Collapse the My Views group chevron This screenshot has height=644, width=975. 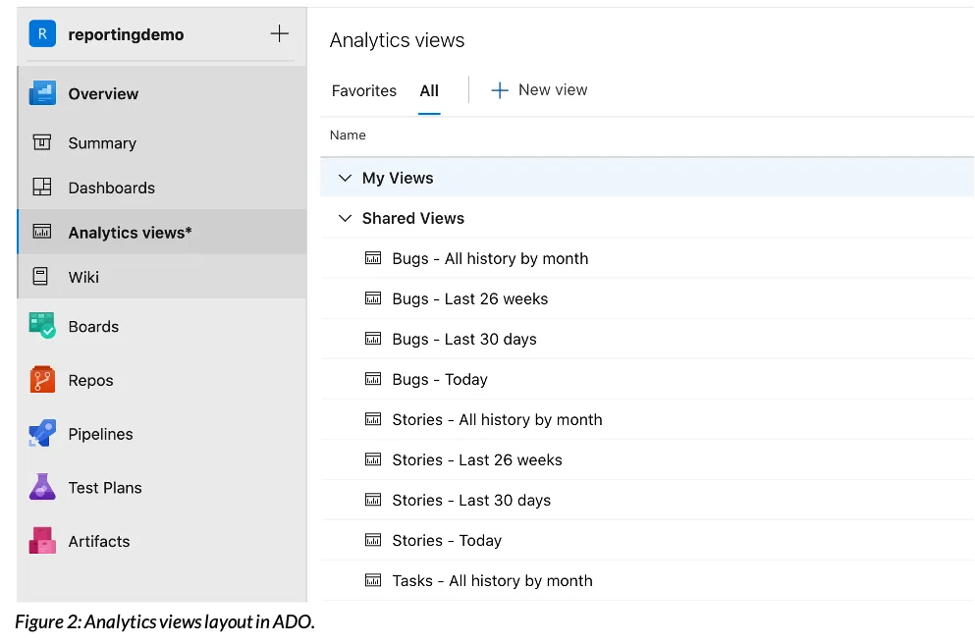click(x=345, y=178)
